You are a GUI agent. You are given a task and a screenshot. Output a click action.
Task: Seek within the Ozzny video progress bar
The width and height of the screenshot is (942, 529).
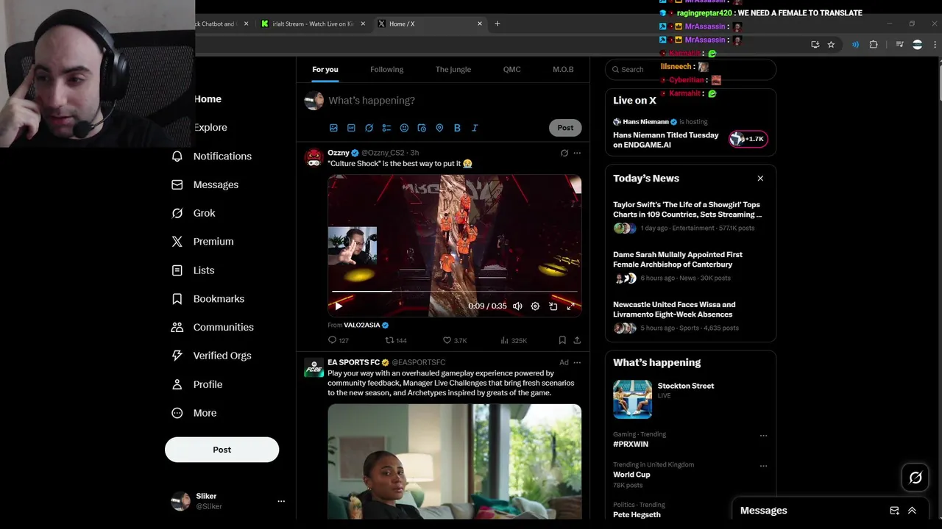[454, 292]
